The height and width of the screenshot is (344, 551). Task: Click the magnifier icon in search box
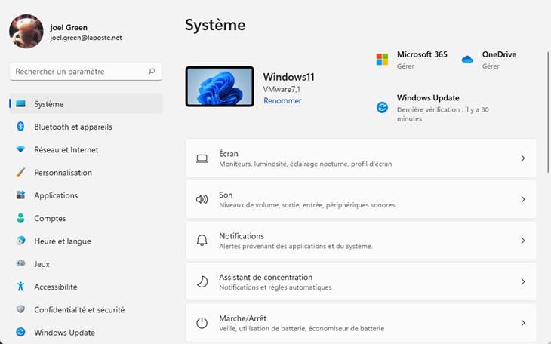[152, 72]
